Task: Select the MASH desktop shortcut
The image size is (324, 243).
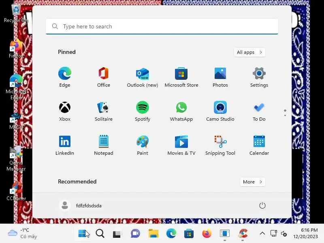Action: [x=16, y=121]
